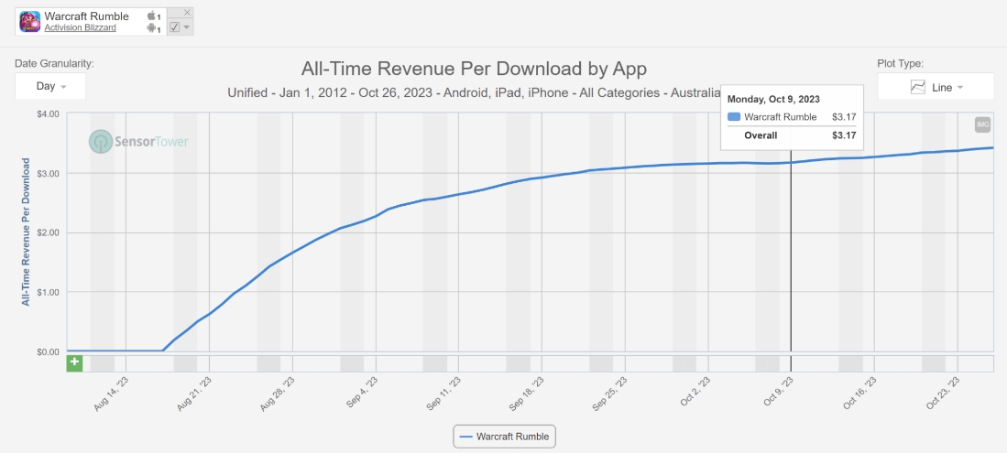1007x453 pixels.
Task: Click the Warcraft Rumble title text
Action: [87, 16]
